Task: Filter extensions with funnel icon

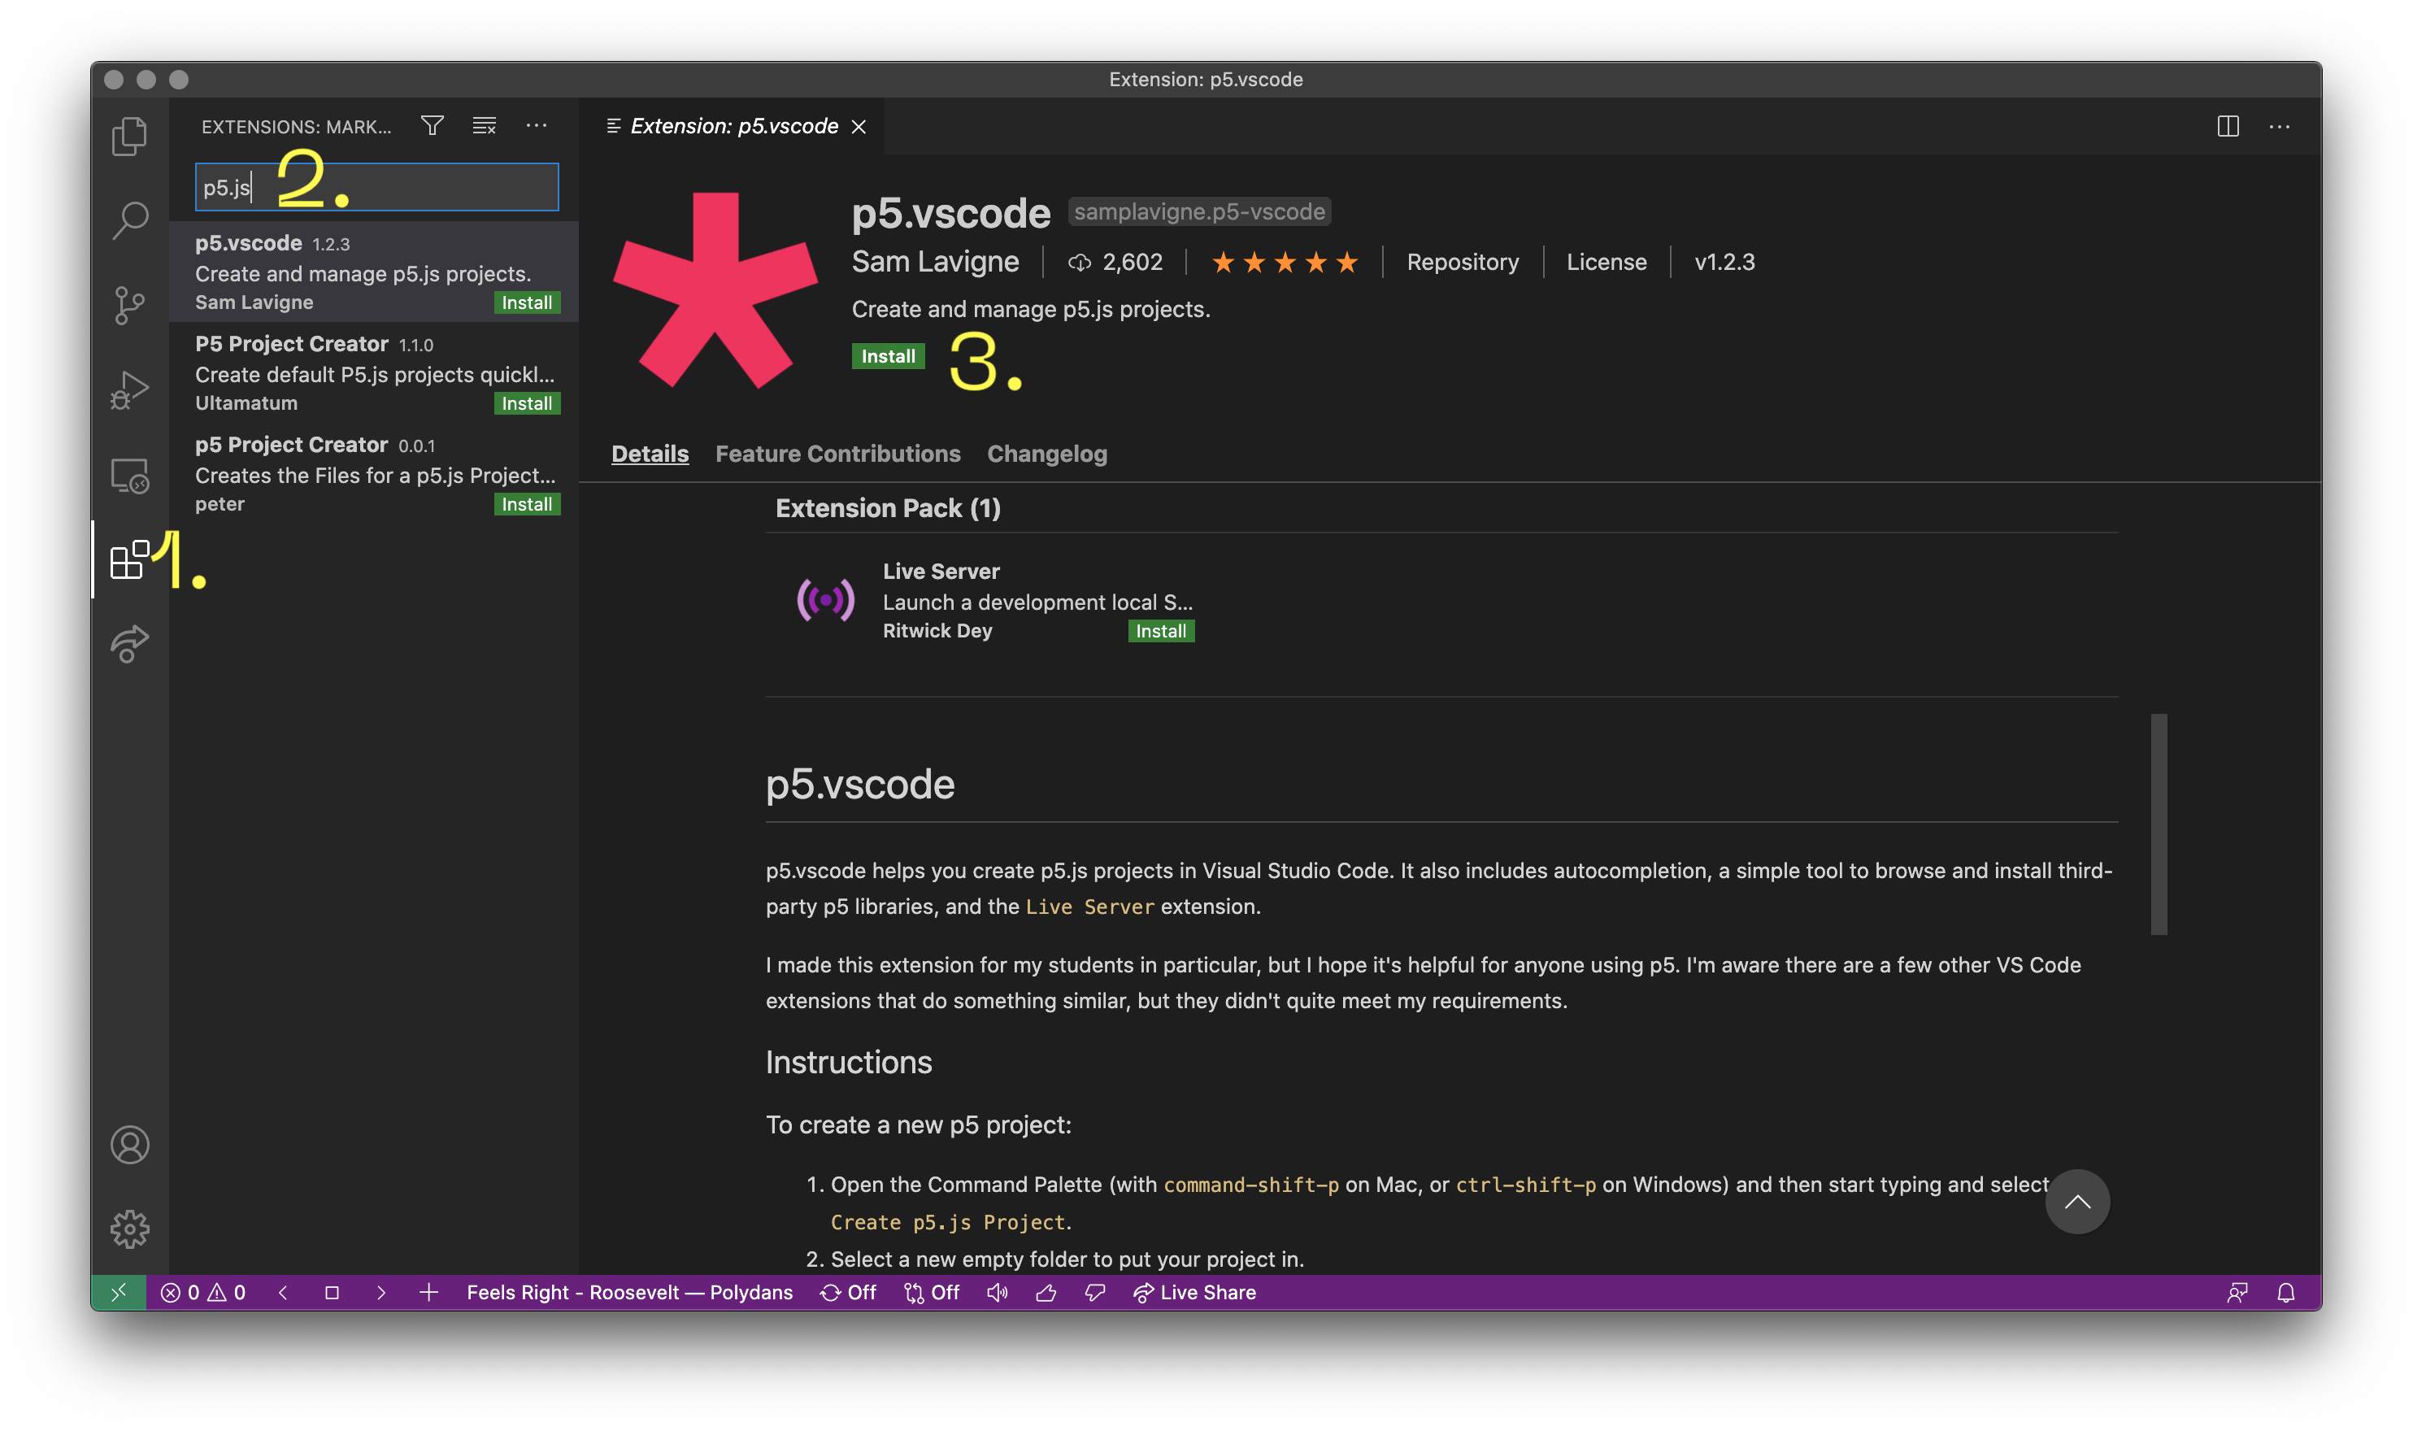Action: point(432,125)
